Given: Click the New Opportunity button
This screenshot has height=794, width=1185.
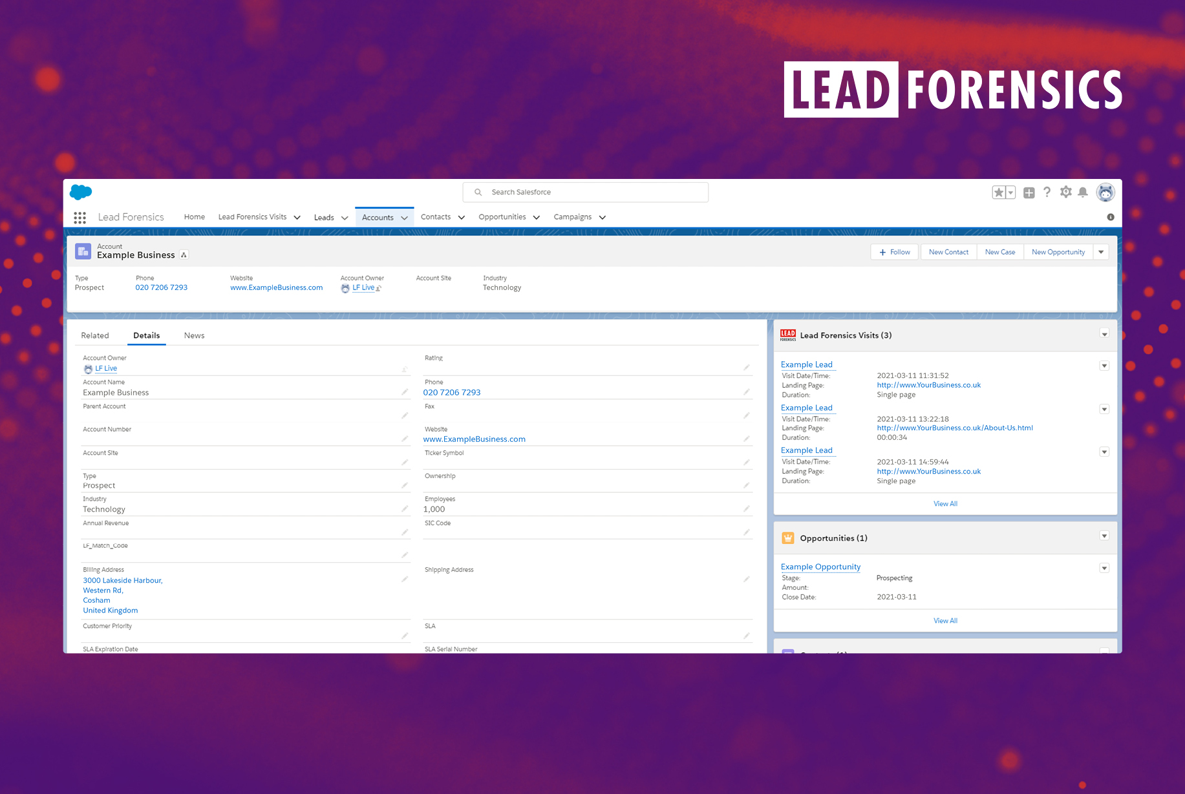Looking at the screenshot, I should click(x=1058, y=252).
